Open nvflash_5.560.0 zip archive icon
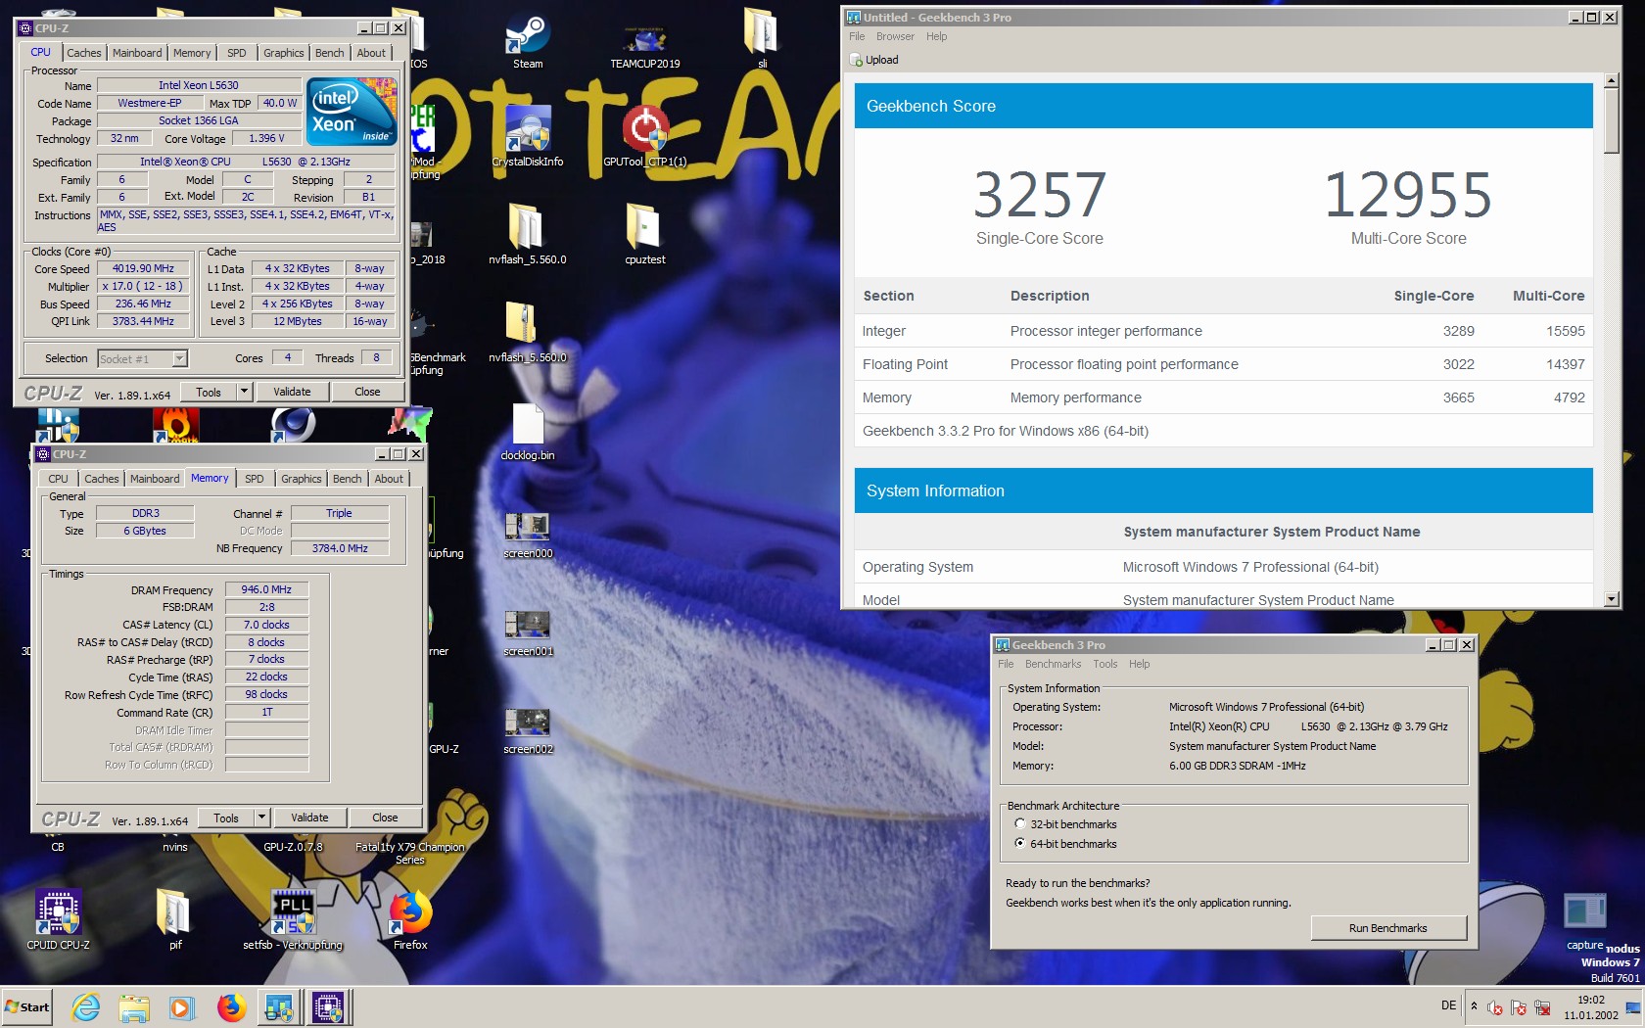 coord(528,333)
